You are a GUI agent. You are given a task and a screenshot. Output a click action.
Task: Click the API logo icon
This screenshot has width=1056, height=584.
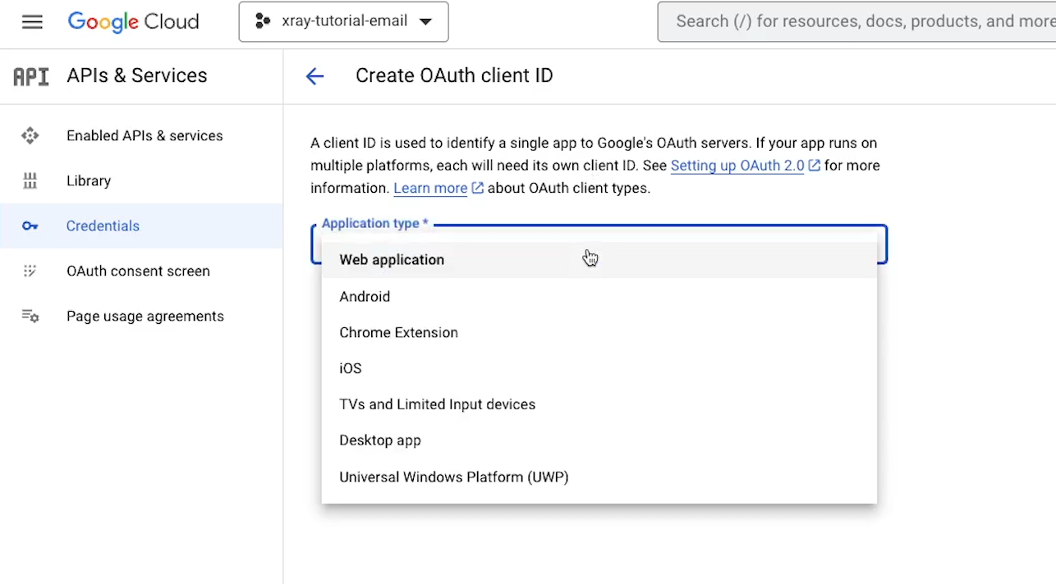(x=31, y=76)
